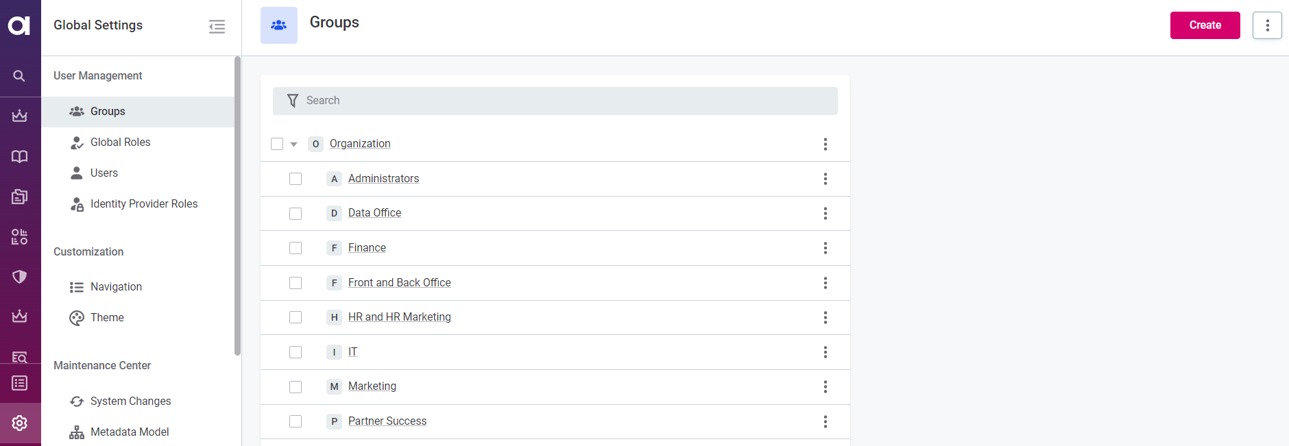Go to Global Roles in sidebar
The width and height of the screenshot is (1289, 446).
tap(120, 143)
